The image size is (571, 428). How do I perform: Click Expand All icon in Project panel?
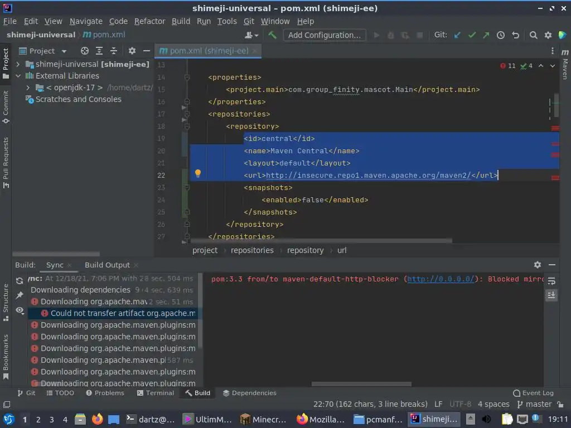click(99, 51)
